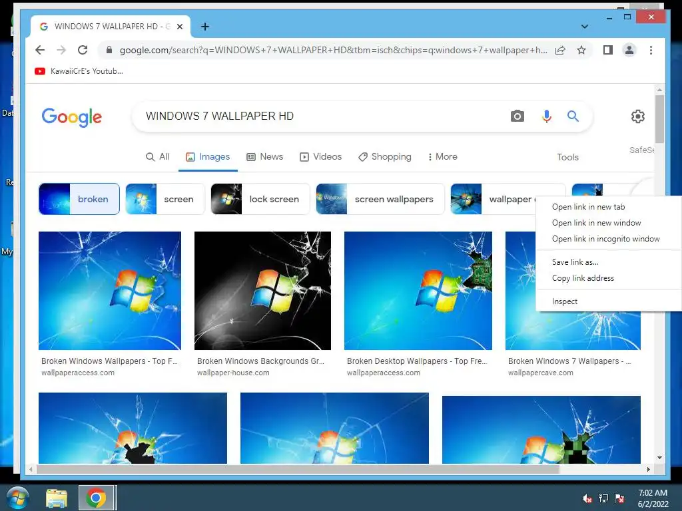Open the Chrome side panel icon
The height and width of the screenshot is (511, 682).
[x=608, y=50]
